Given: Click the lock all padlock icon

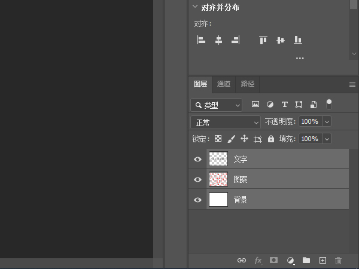Looking at the screenshot, I should point(270,139).
